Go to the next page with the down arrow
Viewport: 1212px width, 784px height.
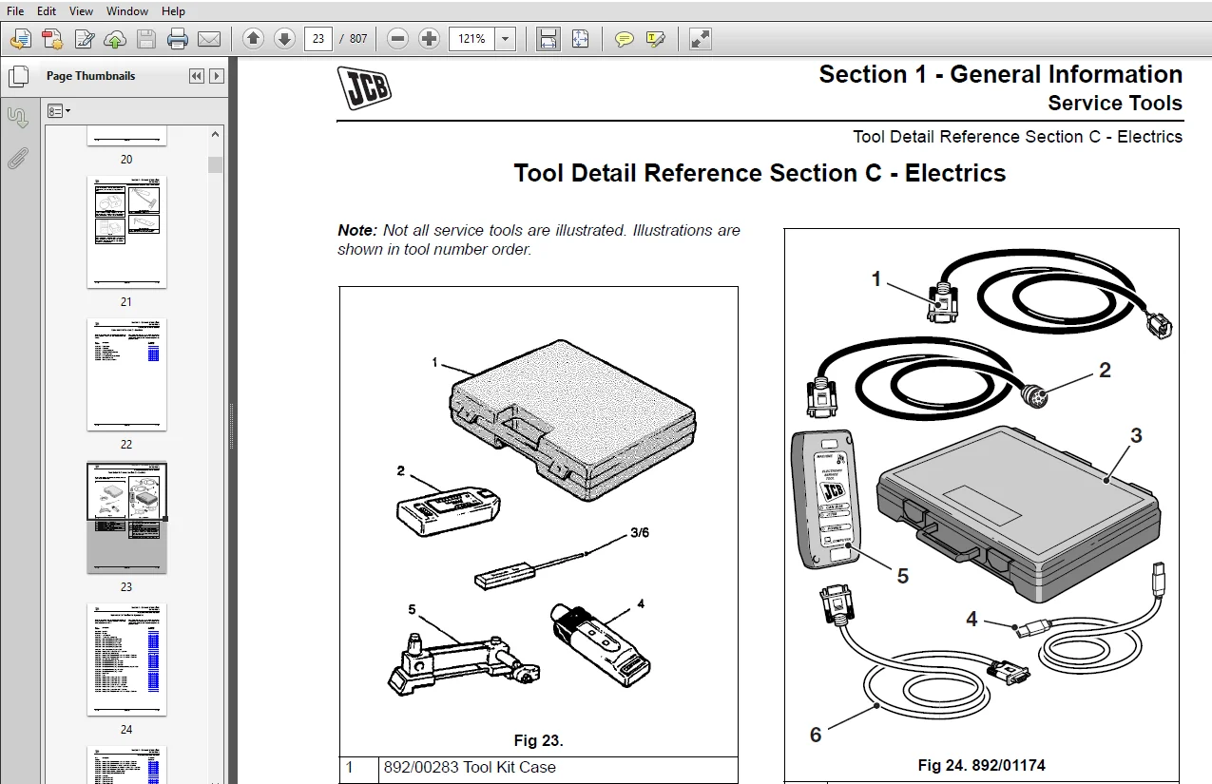click(284, 39)
